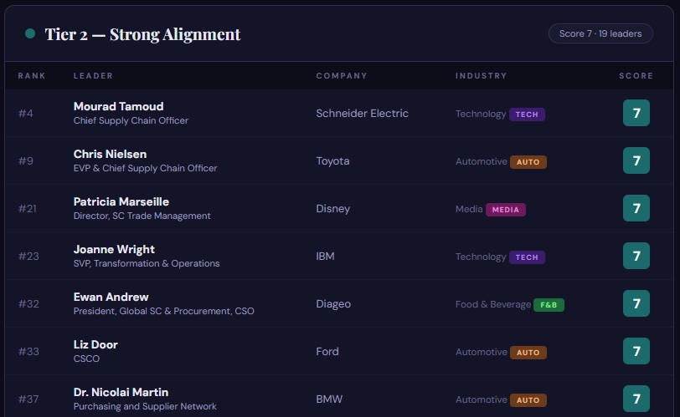Sort by the Leader column header
The width and height of the screenshot is (680, 417).
point(93,76)
